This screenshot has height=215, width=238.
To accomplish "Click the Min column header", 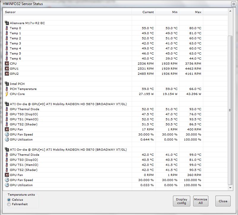I will [x=167, y=12].
